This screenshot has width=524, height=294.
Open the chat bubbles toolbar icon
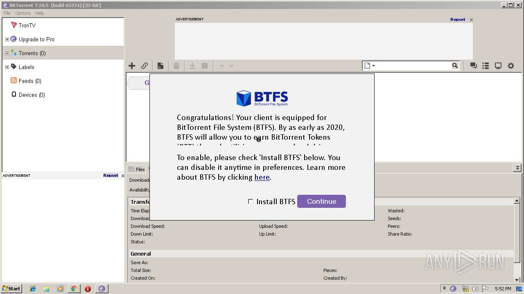tap(474, 66)
